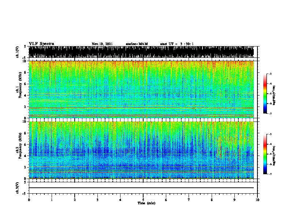
Task: Click the ch.2 spectrogram panel
Action: pos(141,150)
